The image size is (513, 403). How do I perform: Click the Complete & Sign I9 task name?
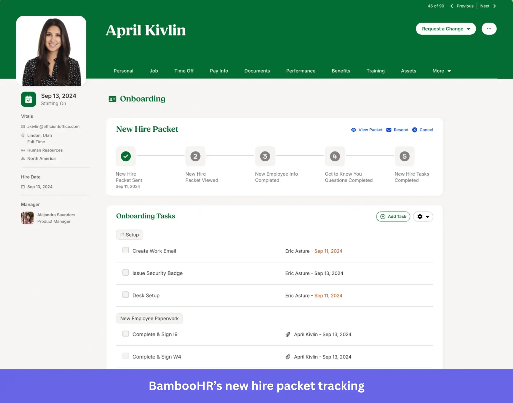click(155, 334)
